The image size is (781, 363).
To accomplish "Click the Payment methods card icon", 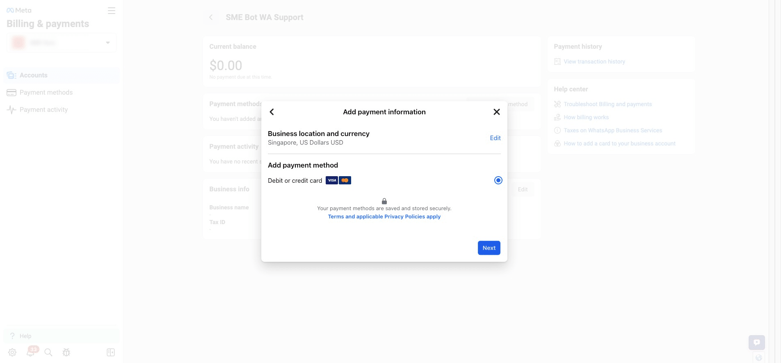I will 11,93.
